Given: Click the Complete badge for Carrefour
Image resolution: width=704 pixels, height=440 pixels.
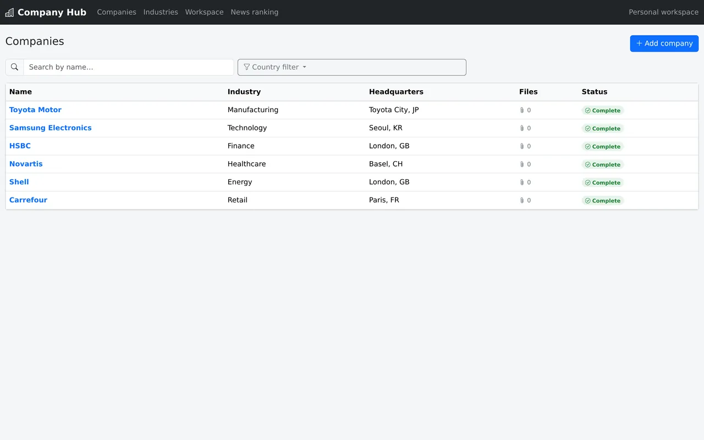Looking at the screenshot, I should click(x=603, y=201).
